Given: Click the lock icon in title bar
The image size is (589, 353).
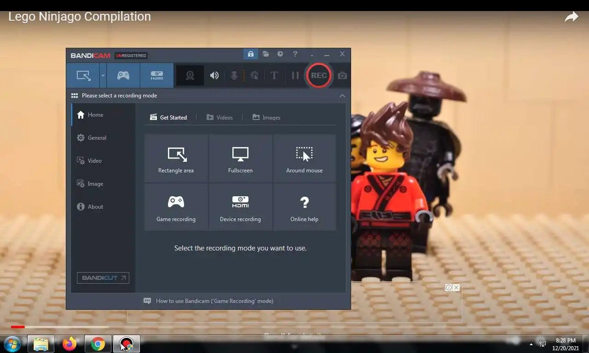Looking at the screenshot, I should coord(251,54).
